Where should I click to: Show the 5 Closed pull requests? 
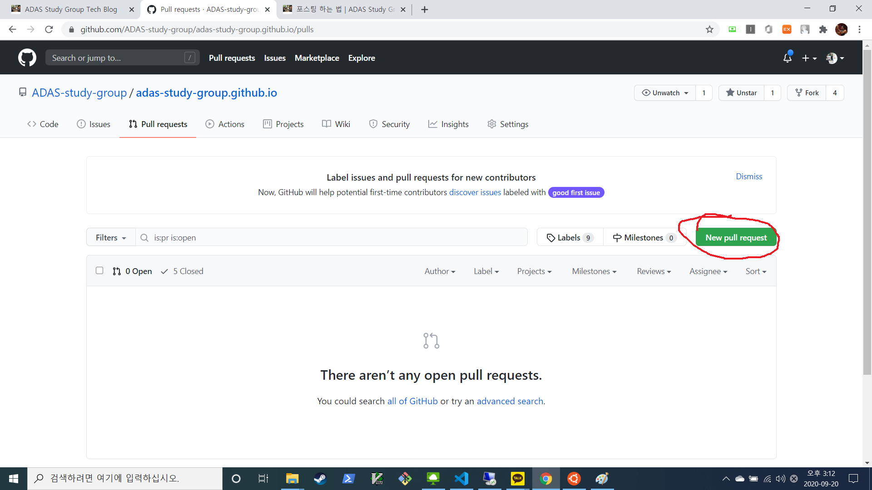point(182,271)
